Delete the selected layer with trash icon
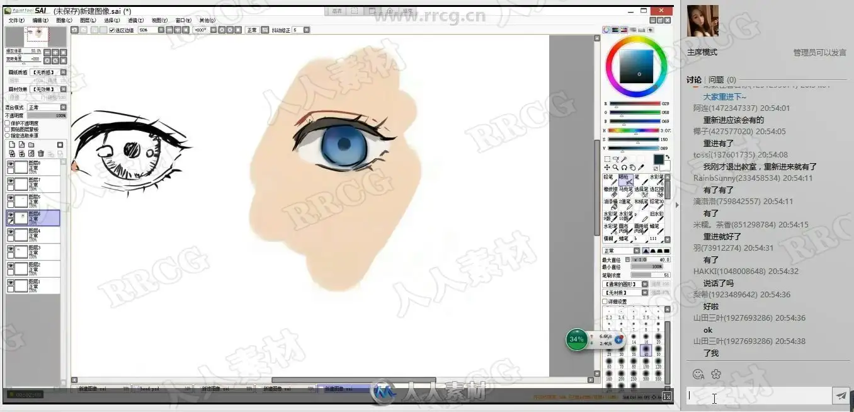The height and width of the screenshot is (412, 854). pos(41,153)
